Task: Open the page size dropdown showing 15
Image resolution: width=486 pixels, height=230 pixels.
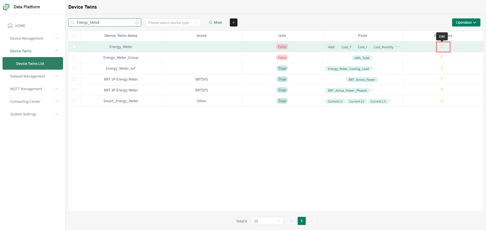Action: 267,221
